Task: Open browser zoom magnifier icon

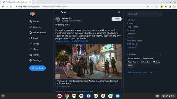Action: (148, 7)
